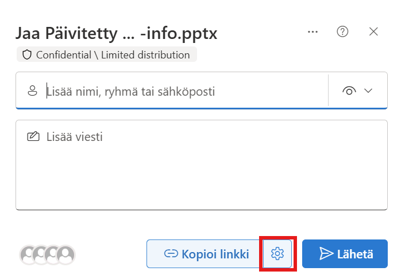Focus the 'Lisää nimi, ryhmä tai sähköposti' field
Viewport: 405px width, 279px height.
pos(184,91)
